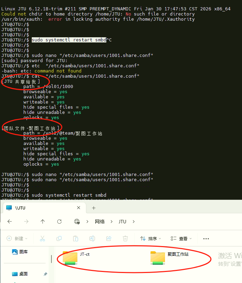Click '[sudo] password for JTU:' line
The width and height of the screenshot is (242, 283).
(x=34, y=60)
